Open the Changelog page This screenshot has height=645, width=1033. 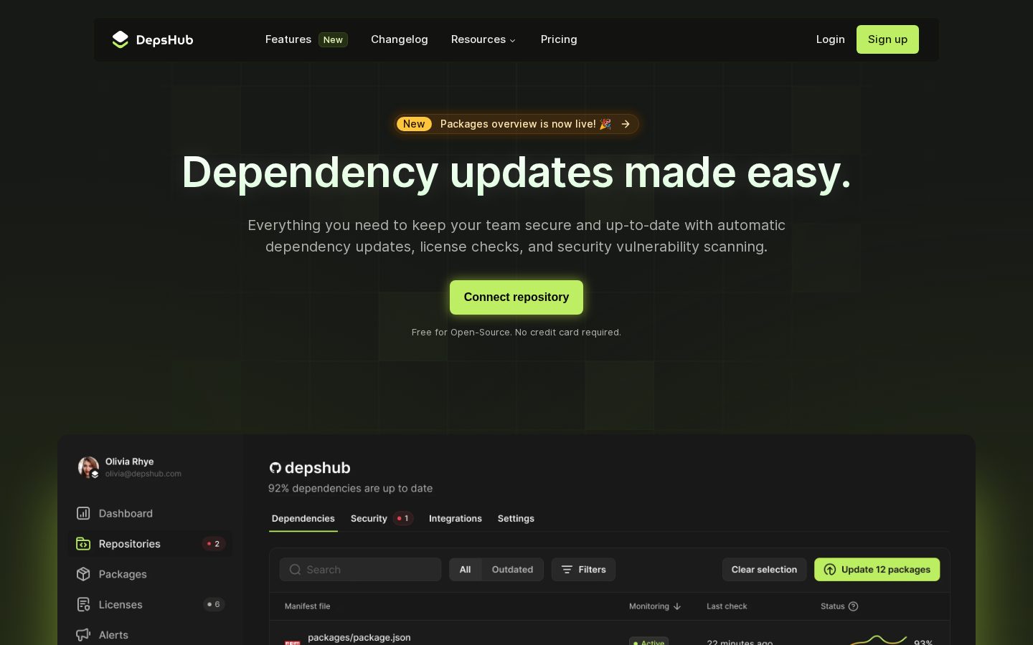click(400, 39)
